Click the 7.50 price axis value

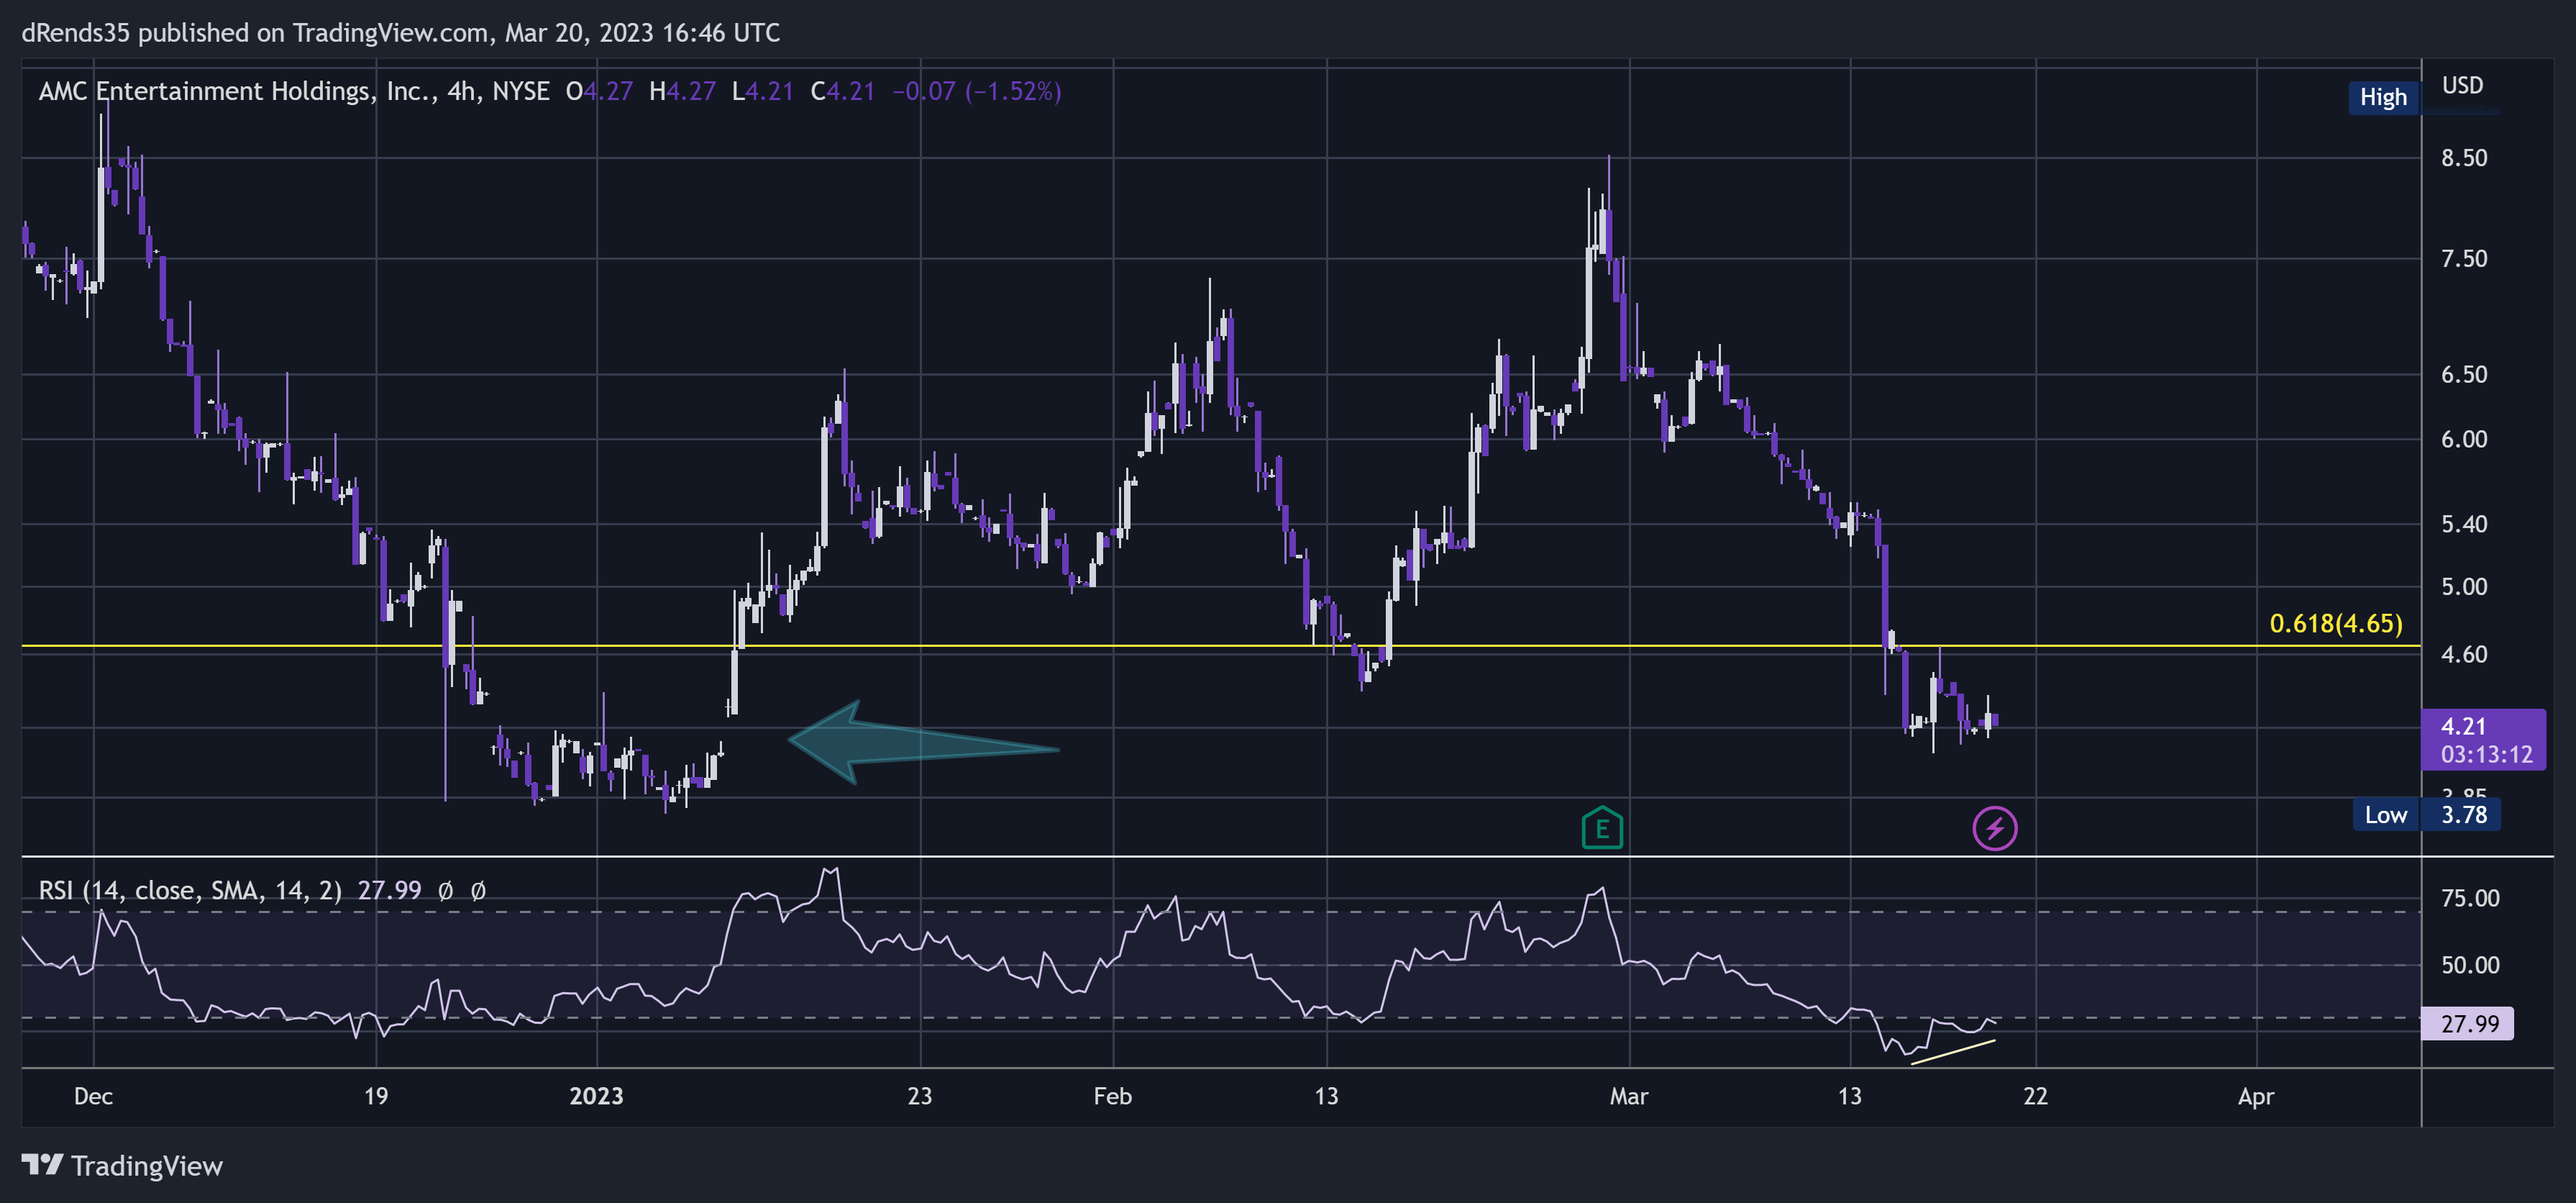point(2464,259)
